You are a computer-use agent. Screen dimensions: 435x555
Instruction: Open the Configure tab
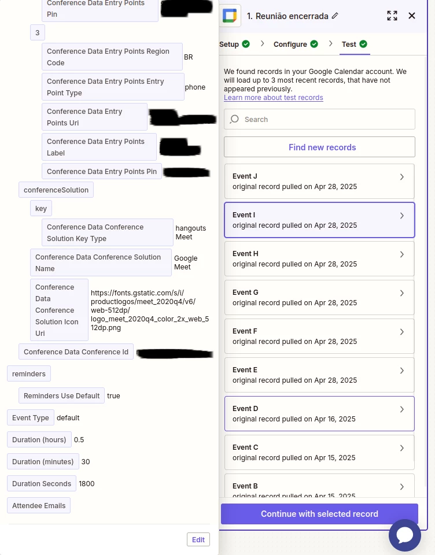(x=290, y=45)
